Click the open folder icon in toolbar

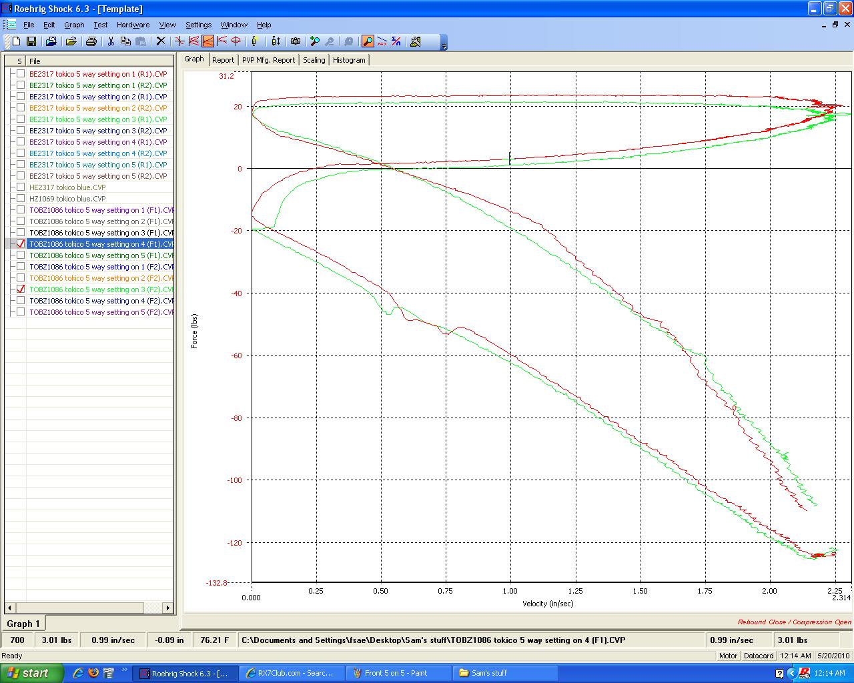[71, 41]
